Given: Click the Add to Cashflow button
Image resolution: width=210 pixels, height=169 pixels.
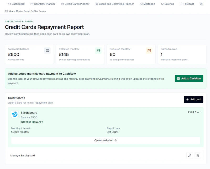Looking at the screenshot, I should 189,79.
